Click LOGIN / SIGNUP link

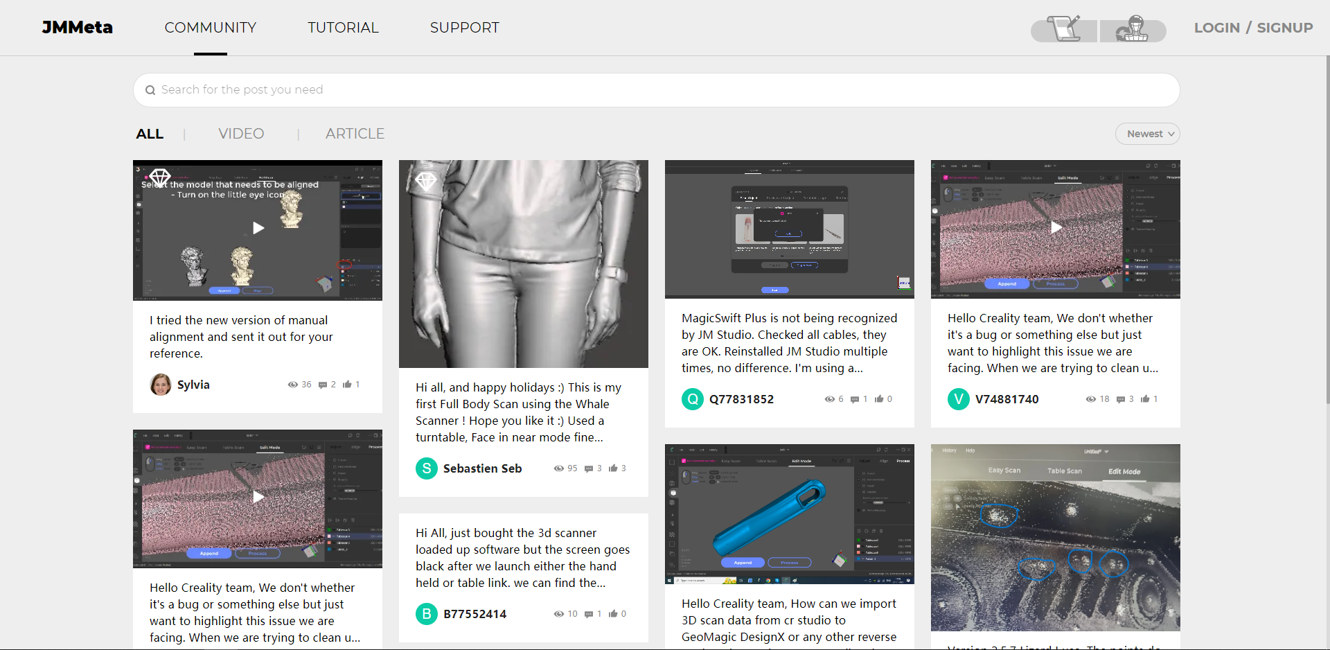pyautogui.click(x=1253, y=28)
